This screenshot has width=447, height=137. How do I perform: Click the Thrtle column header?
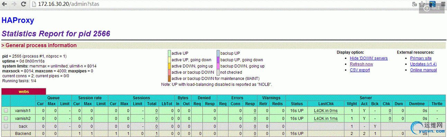point(437,104)
